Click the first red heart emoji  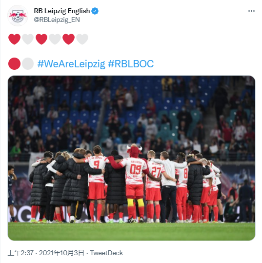(15, 39)
